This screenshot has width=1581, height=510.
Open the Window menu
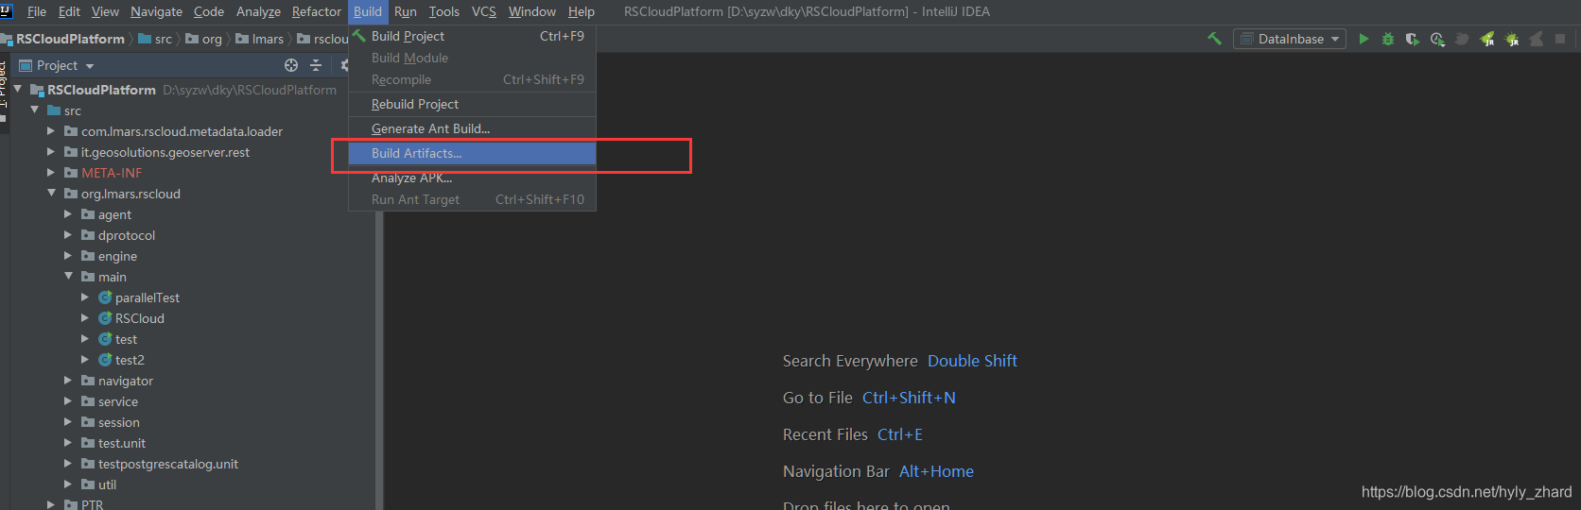pyautogui.click(x=531, y=11)
